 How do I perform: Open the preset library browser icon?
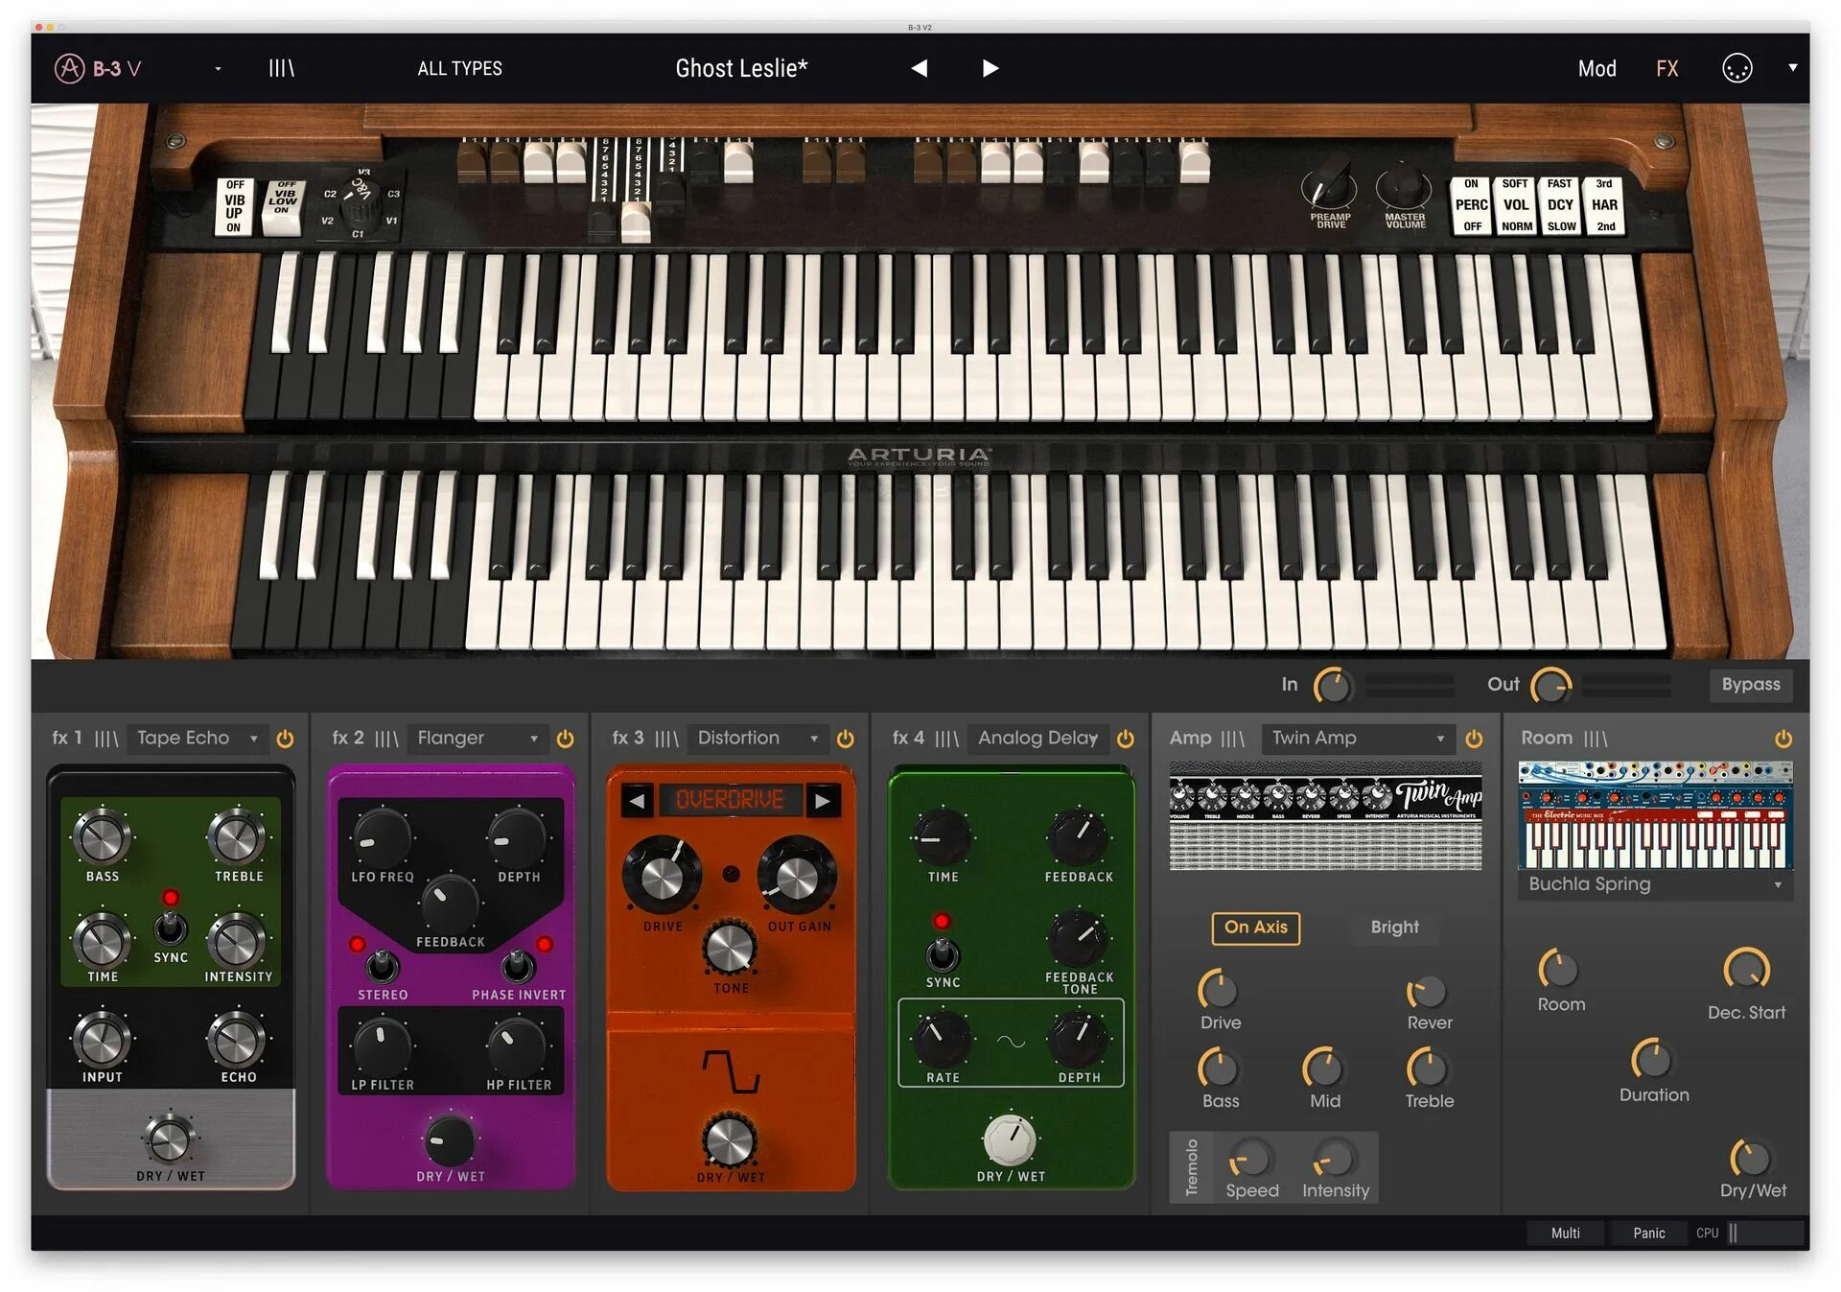pos(281,68)
